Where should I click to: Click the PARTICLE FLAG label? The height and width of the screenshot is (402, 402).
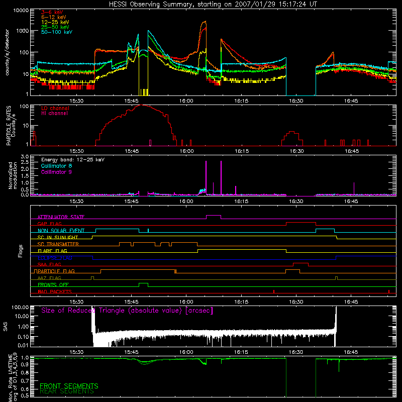[56, 271]
